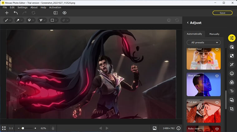This screenshot has height=132, width=237.
Task: Click the presets panel scrollbar
Action: [226, 100]
